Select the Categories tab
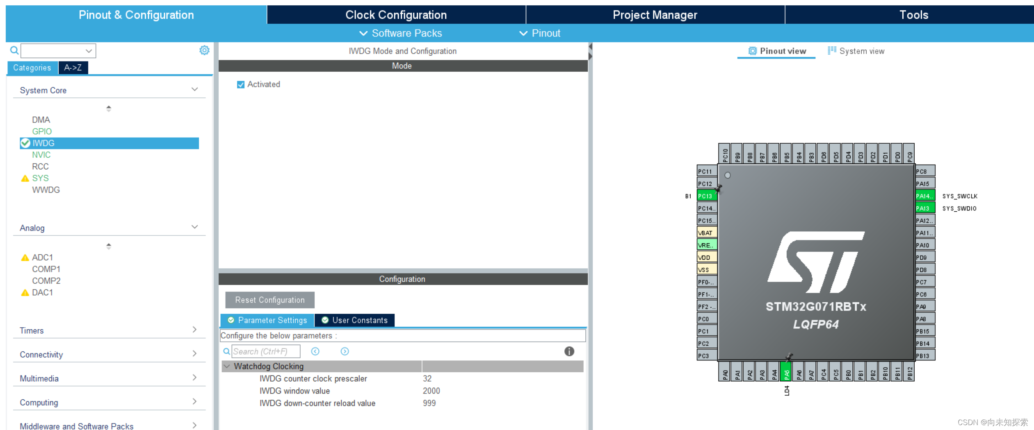This screenshot has height=430, width=1034. (x=32, y=68)
